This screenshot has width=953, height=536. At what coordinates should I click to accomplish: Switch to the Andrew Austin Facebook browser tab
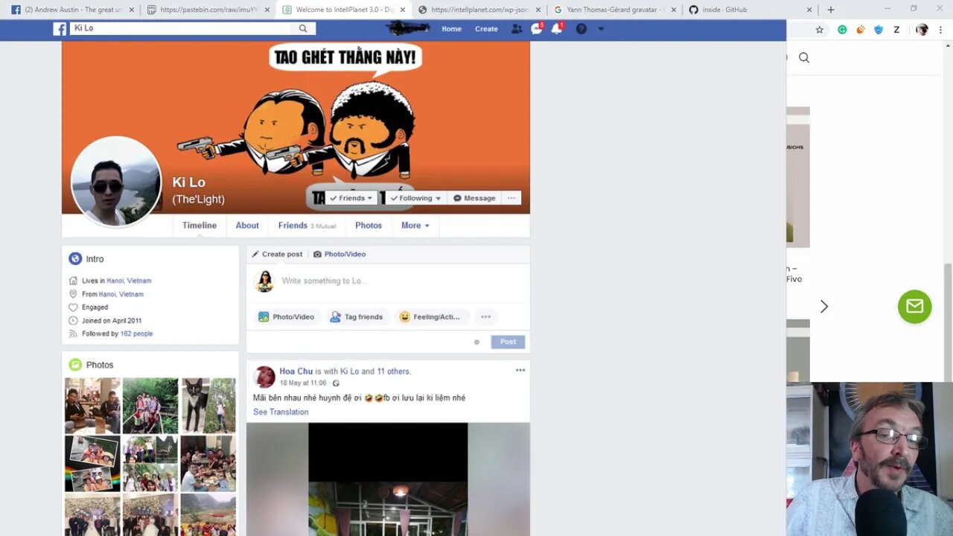point(72,10)
